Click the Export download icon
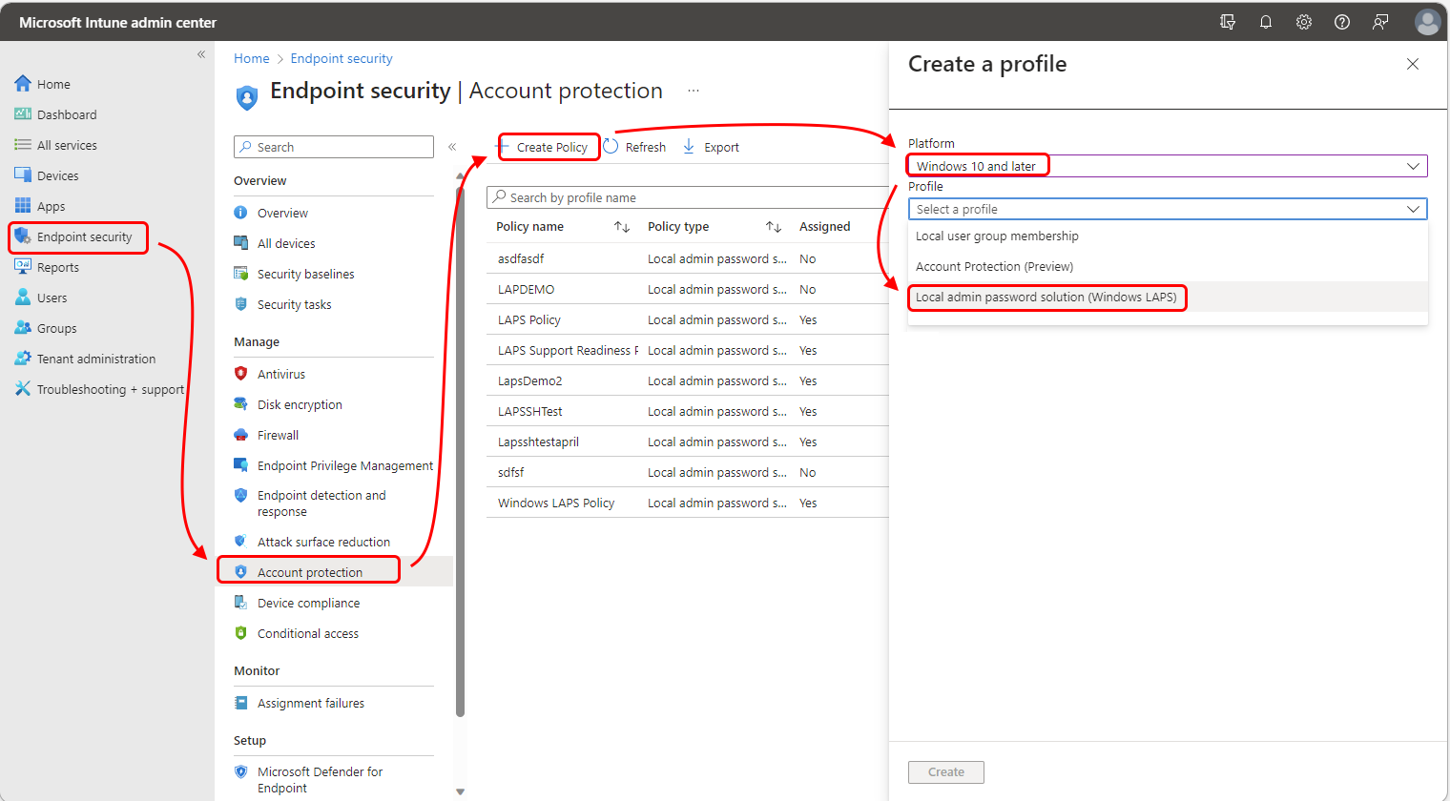The height and width of the screenshot is (801, 1450). 689,147
